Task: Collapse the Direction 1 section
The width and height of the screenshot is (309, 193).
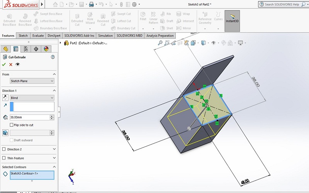Action: [x=54, y=91]
